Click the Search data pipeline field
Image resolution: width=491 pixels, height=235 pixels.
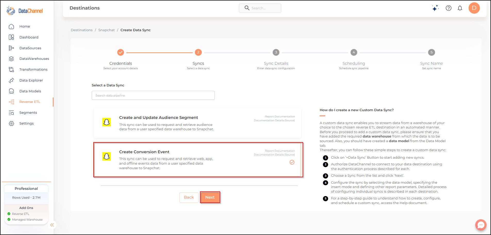coord(153,95)
